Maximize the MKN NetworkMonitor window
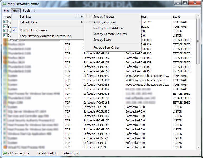This screenshot has width=203, height=158. (185, 3)
